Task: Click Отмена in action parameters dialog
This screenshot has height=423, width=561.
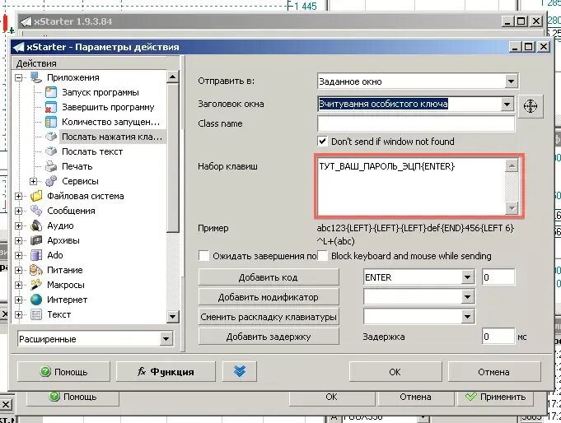Action: (x=493, y=371)
